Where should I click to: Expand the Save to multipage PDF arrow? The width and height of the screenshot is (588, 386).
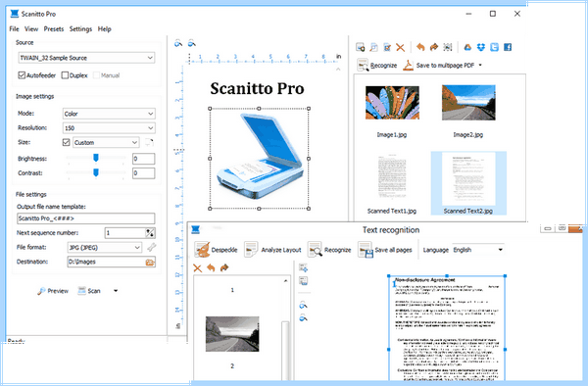pyautogui.click(x=480, y=66)
